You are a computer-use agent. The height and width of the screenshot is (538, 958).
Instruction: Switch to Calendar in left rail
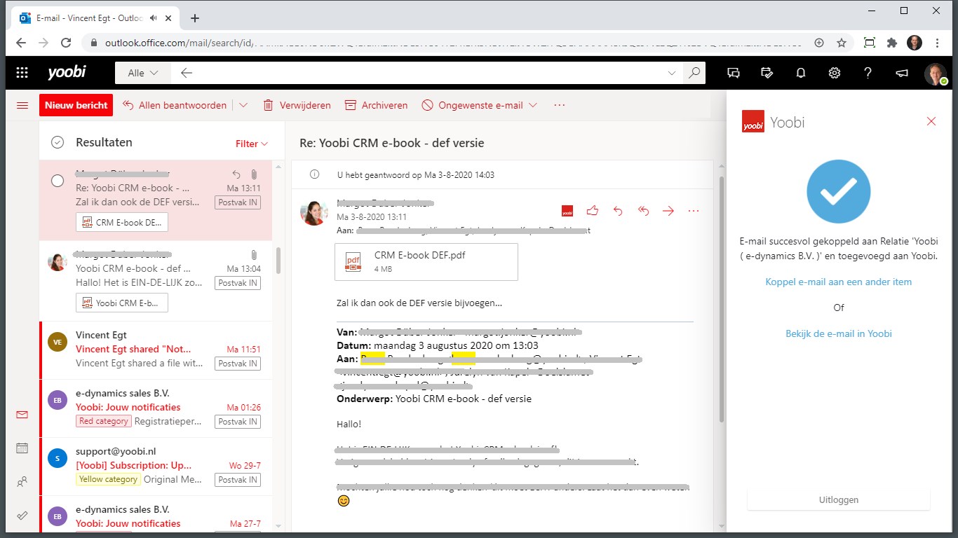point(22,448)
